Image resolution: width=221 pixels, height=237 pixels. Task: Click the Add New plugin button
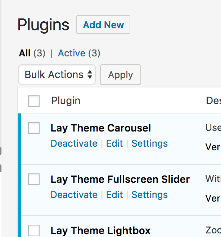click(103, 25)
